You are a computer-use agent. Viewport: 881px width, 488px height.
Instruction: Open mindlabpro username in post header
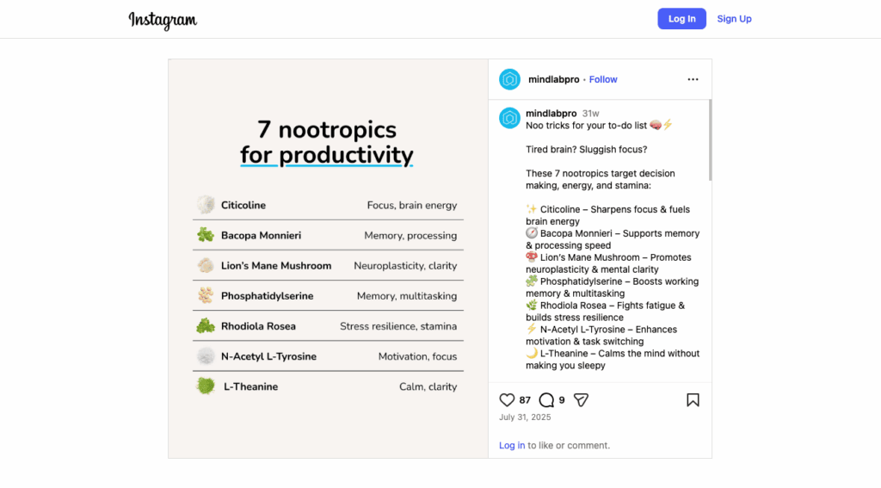point(553,79)
